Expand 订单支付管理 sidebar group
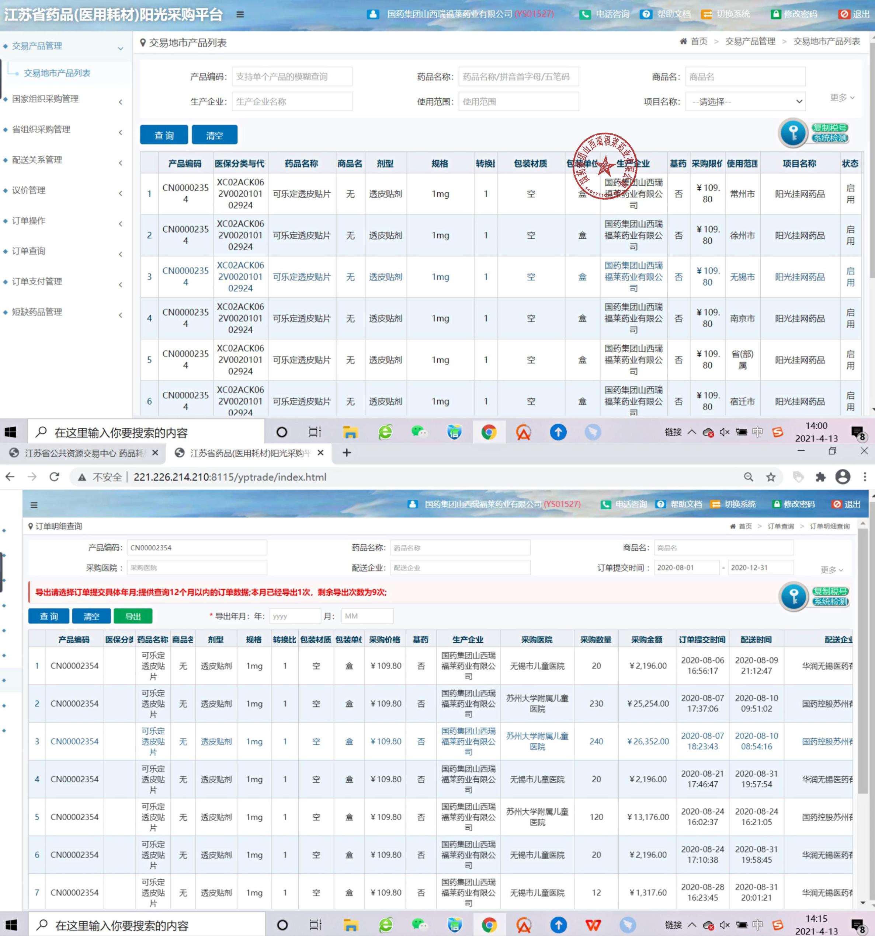This screenshot has height=936, width=875. click(66, 282)
